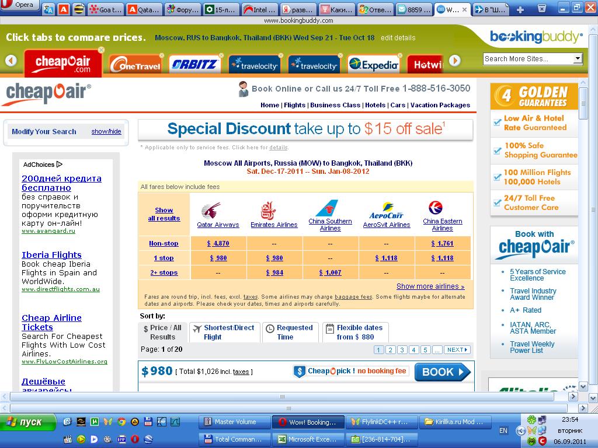Select Qatar Airways airline logo
598x448 pixels.
click(211, 210)
